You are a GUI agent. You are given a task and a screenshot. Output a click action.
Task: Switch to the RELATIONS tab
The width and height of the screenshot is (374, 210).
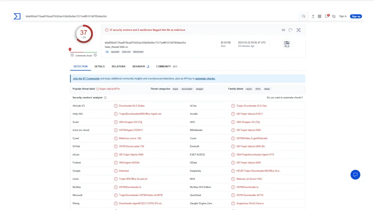(x=118, y=67)
